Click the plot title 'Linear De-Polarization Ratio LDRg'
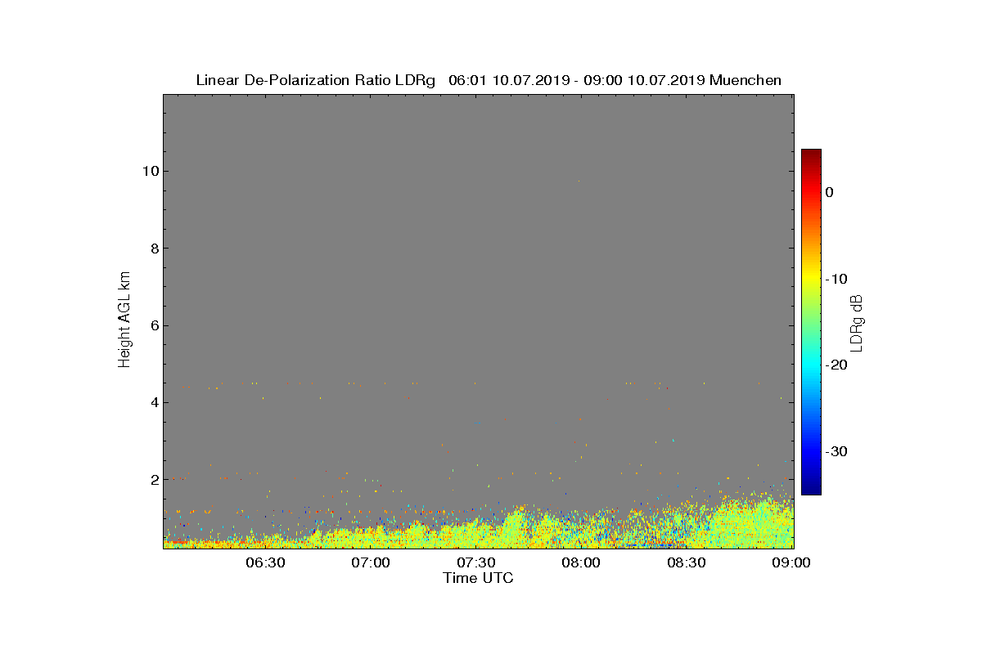 316,80
